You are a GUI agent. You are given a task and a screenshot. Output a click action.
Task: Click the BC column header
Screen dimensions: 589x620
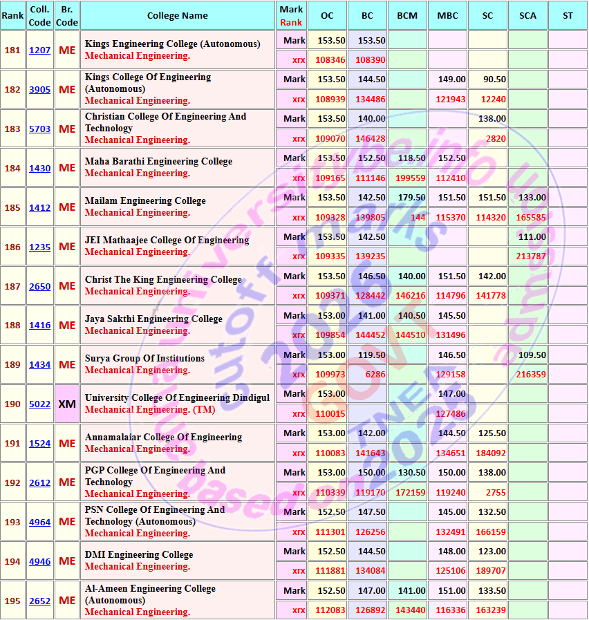coord(367,15)
